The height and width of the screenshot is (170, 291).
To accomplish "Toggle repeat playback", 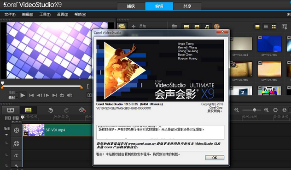I will [62, 95].
